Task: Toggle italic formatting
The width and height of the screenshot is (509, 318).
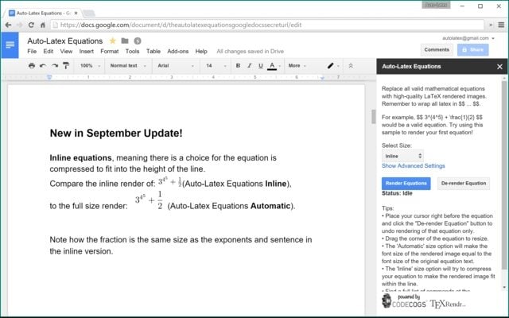Action: pos(249,66)
